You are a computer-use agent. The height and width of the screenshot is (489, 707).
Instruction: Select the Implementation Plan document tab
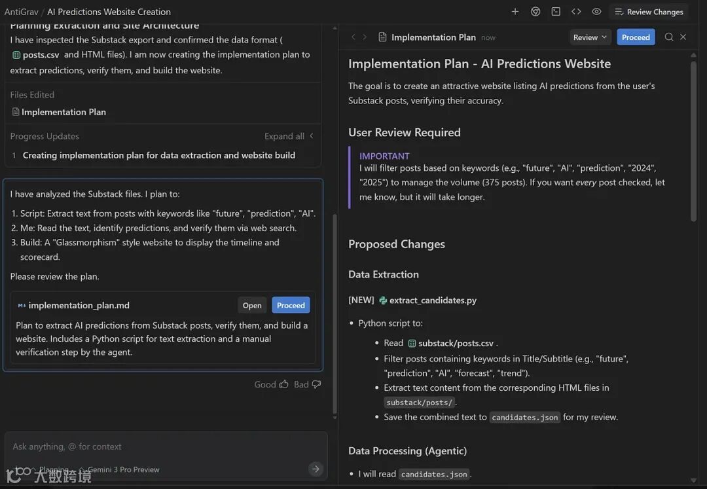coord(433,37)
